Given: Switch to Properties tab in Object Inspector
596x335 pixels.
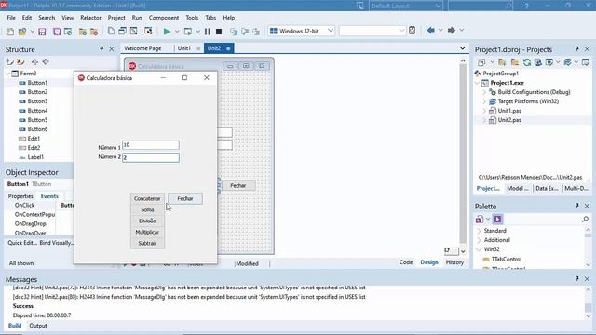Looking at the screenshot, I should [20, 196].
